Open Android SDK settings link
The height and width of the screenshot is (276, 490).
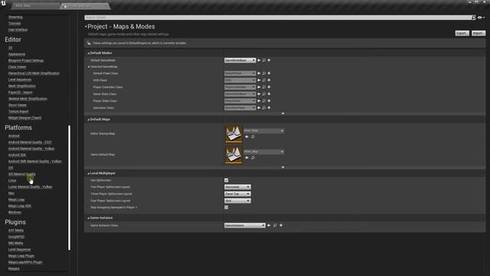point(17,155)
